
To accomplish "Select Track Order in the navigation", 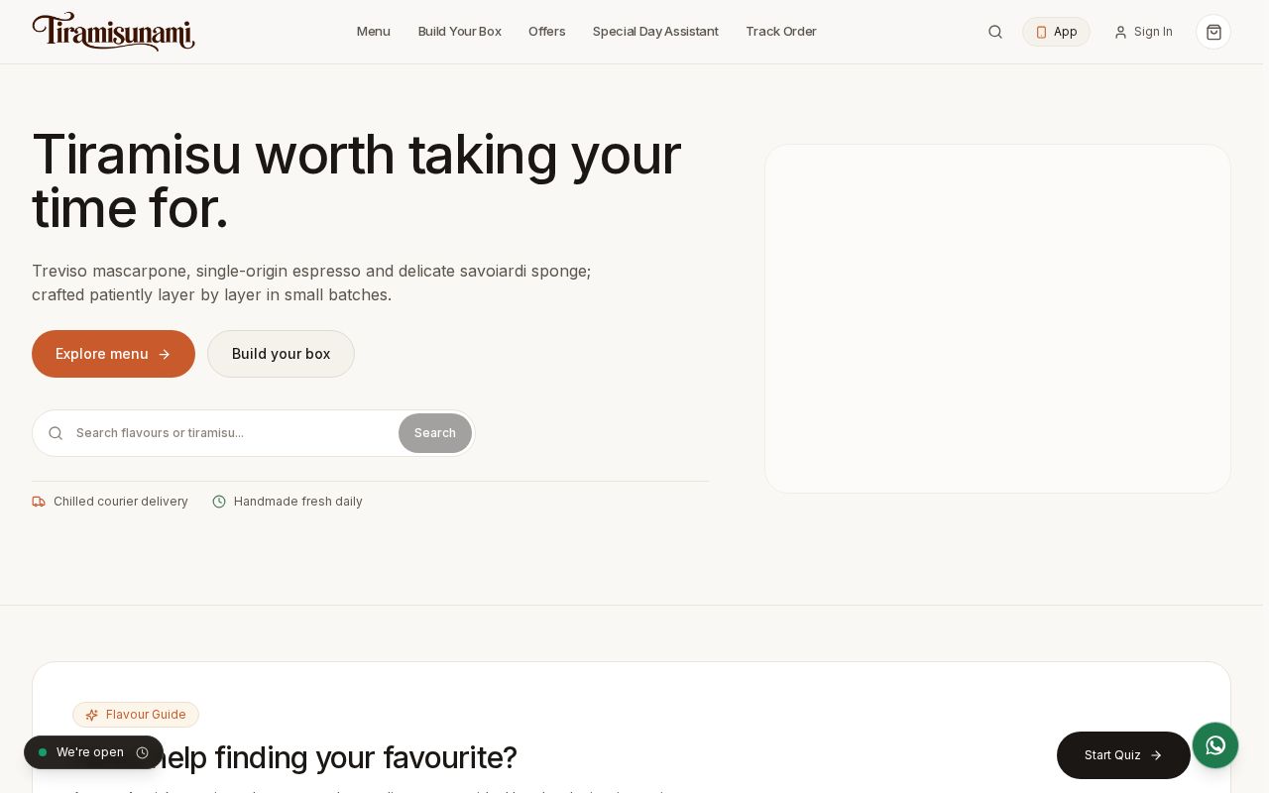I will pos(781,32).
